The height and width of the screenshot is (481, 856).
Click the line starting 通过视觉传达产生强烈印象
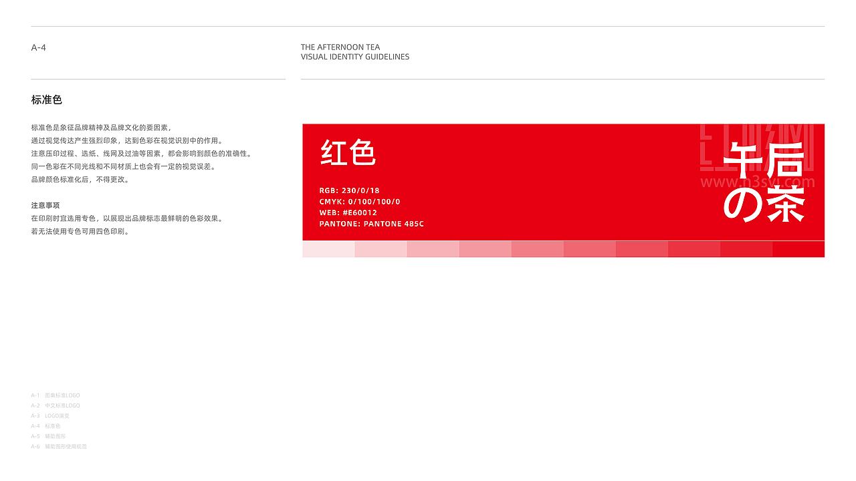pyautogui.click(x=127, y=140)
